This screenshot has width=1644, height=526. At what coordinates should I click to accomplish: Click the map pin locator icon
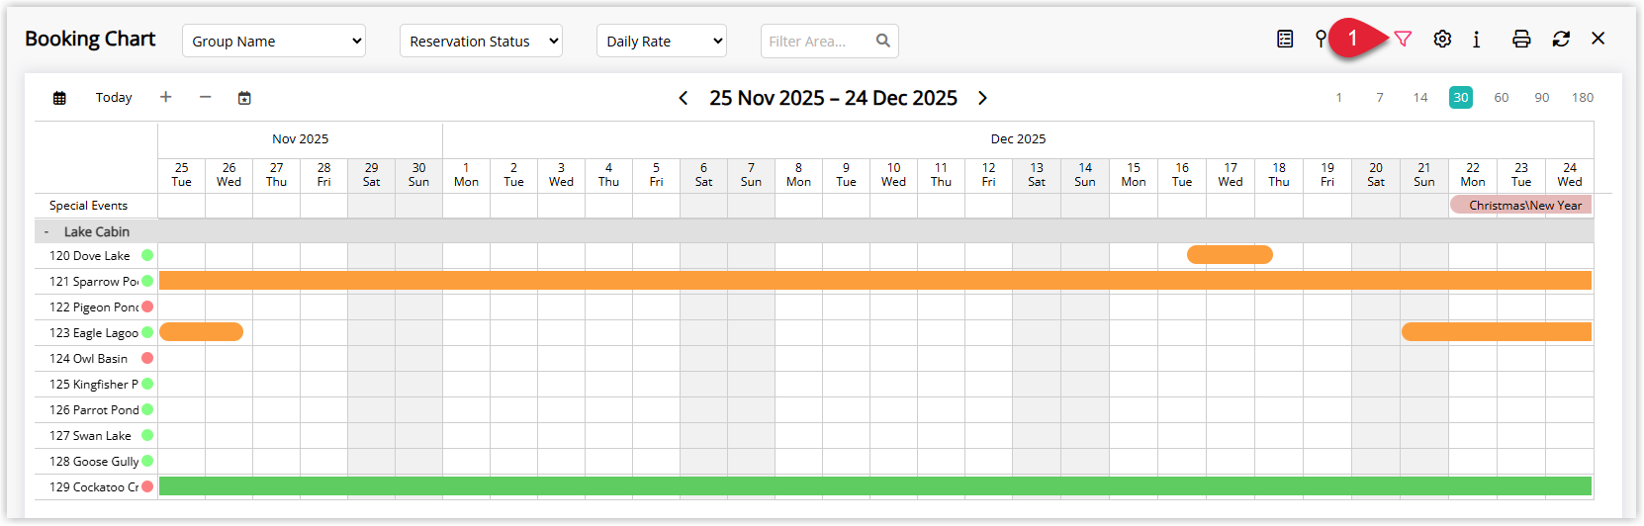coord(1321,39)
